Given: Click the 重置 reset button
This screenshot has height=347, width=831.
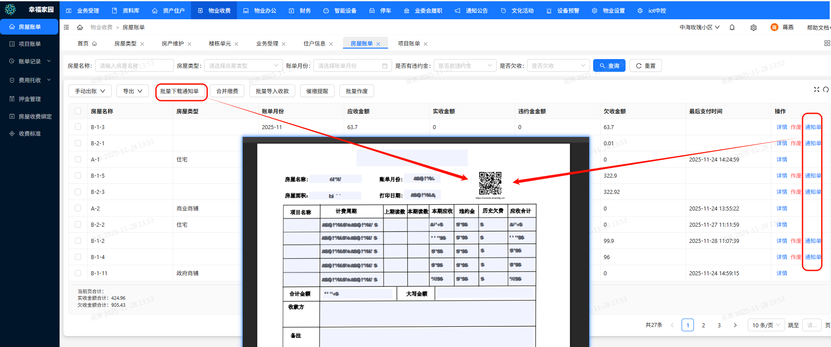Looking at the screenshot, I should click(x=646, y=66).
